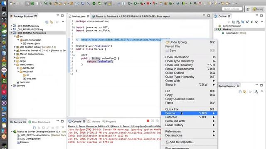Click the green Spring leaf toolbar icon
Image resolution: width=266 pixels, height=149 pixels.
(100, 3)
